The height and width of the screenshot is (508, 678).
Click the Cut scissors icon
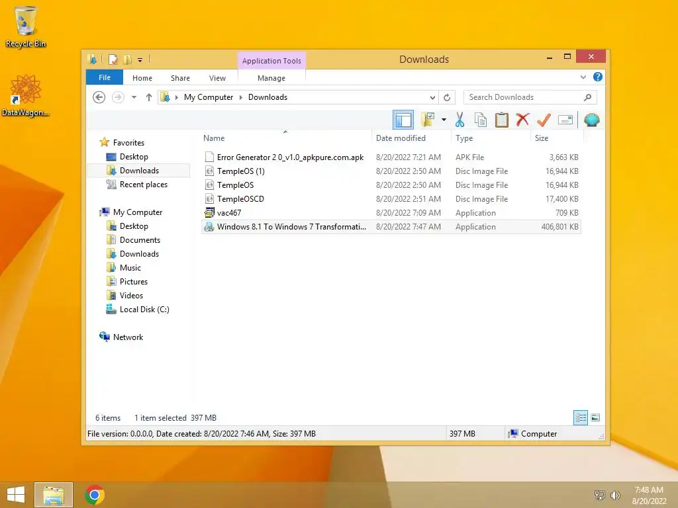(x=460, y=120)
